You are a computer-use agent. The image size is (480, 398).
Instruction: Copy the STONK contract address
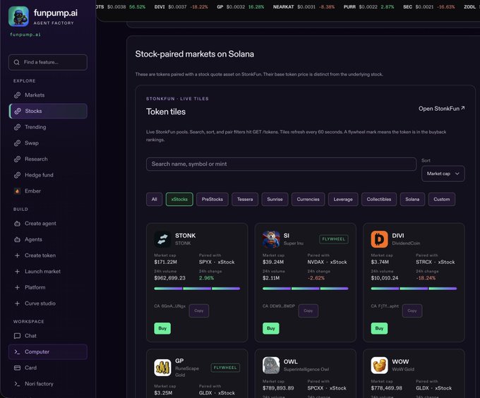click(x=199, y=310)
